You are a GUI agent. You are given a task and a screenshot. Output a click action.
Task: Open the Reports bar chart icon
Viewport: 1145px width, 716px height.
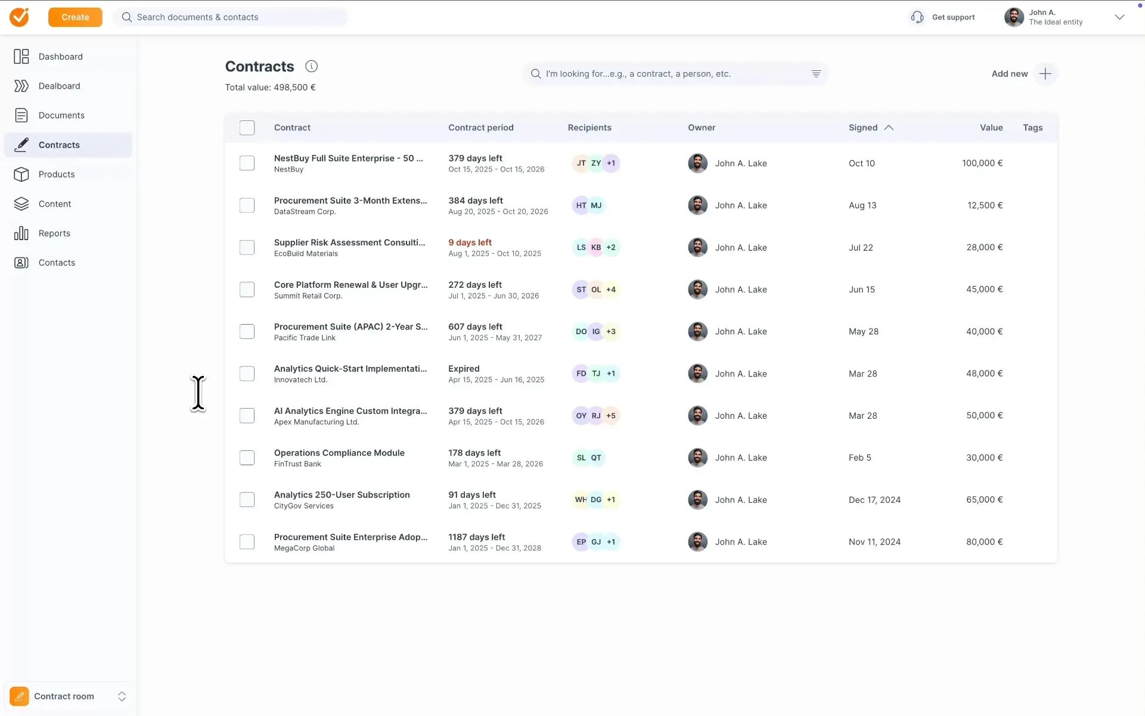tap(21, 234)
